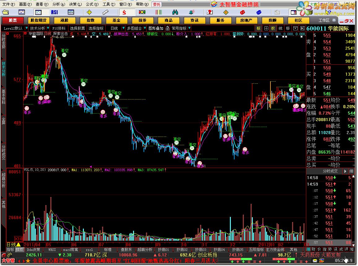Open the red dollar sign tool
Screen dimensions: 358x266
point(124,12)
